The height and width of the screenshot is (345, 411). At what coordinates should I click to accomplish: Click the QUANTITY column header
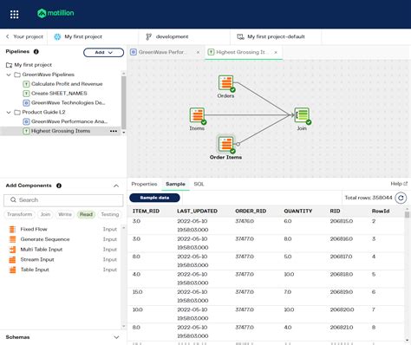(298, 212)
